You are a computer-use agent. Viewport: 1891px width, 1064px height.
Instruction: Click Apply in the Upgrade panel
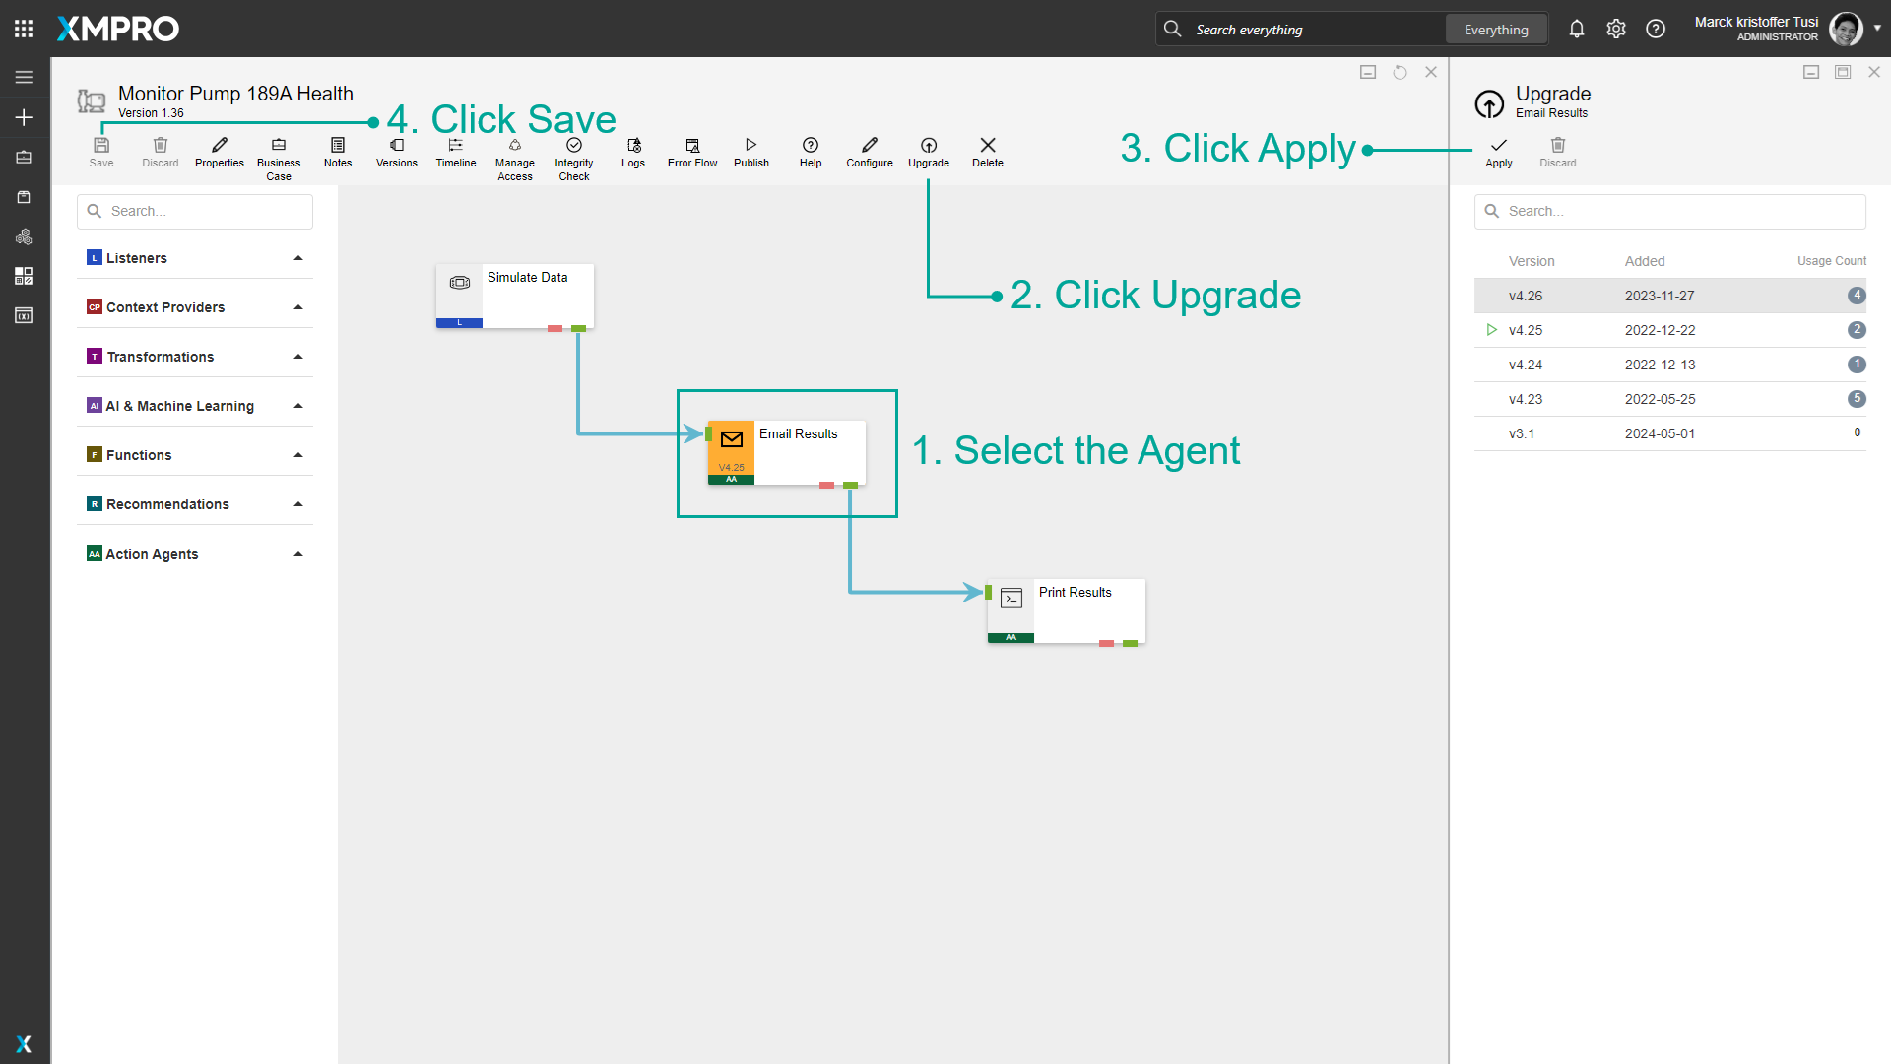pyautogui.click(x=1497, y=153)
